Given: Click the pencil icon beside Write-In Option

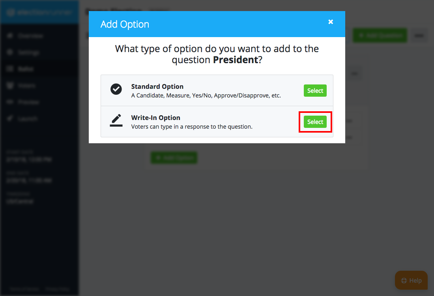Looking at the screenshot, I should [116, 120].
